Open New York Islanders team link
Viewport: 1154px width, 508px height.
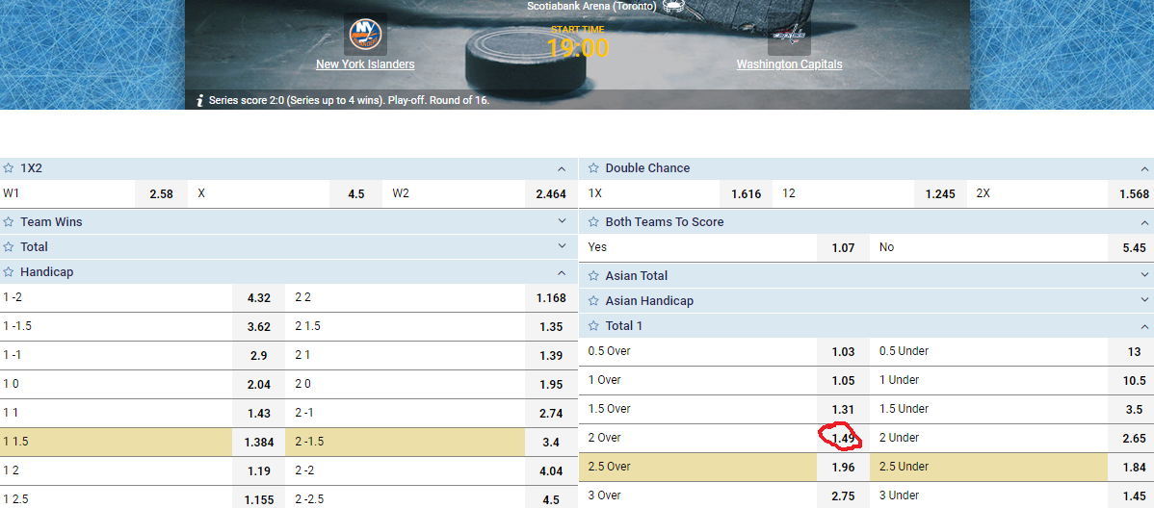(x=365, y=63)
